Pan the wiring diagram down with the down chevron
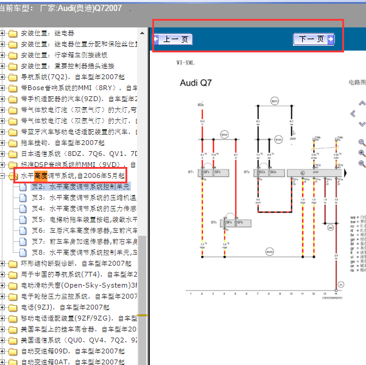Screen dimensions: 366x365 (362, 124)
